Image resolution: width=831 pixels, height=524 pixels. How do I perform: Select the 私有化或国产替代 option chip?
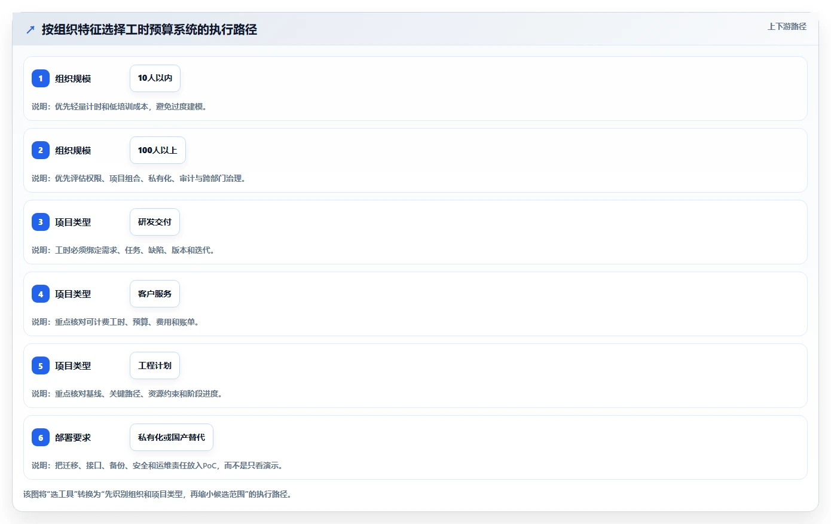tap(172, 437)
